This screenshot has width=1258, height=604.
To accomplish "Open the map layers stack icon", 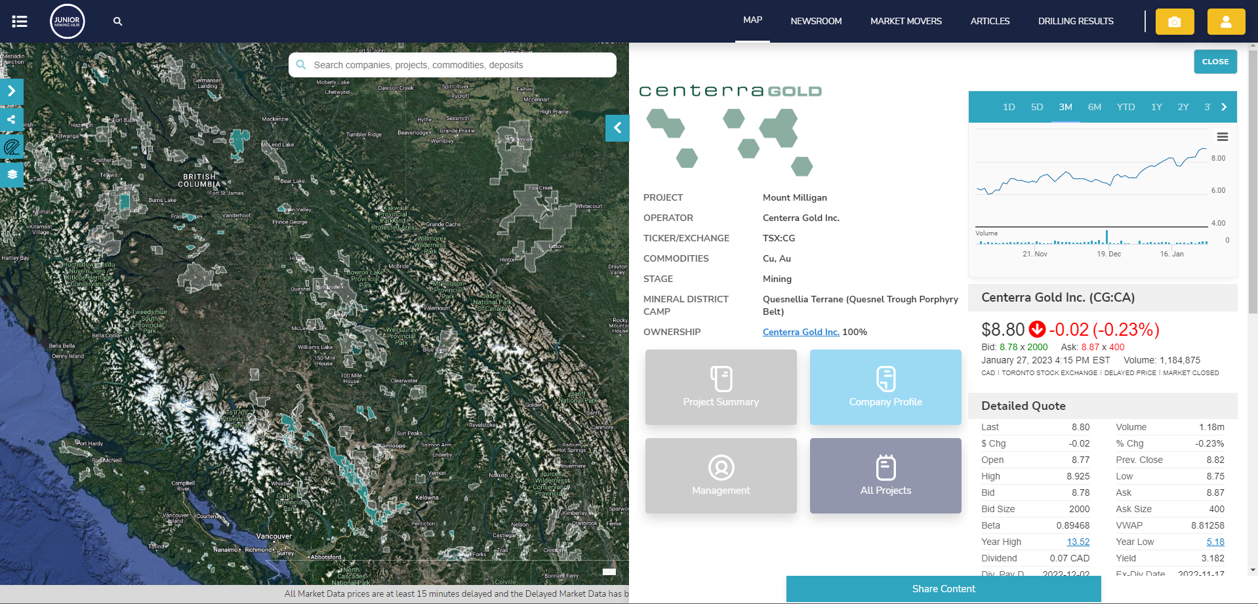I will (x=12, y=174).
